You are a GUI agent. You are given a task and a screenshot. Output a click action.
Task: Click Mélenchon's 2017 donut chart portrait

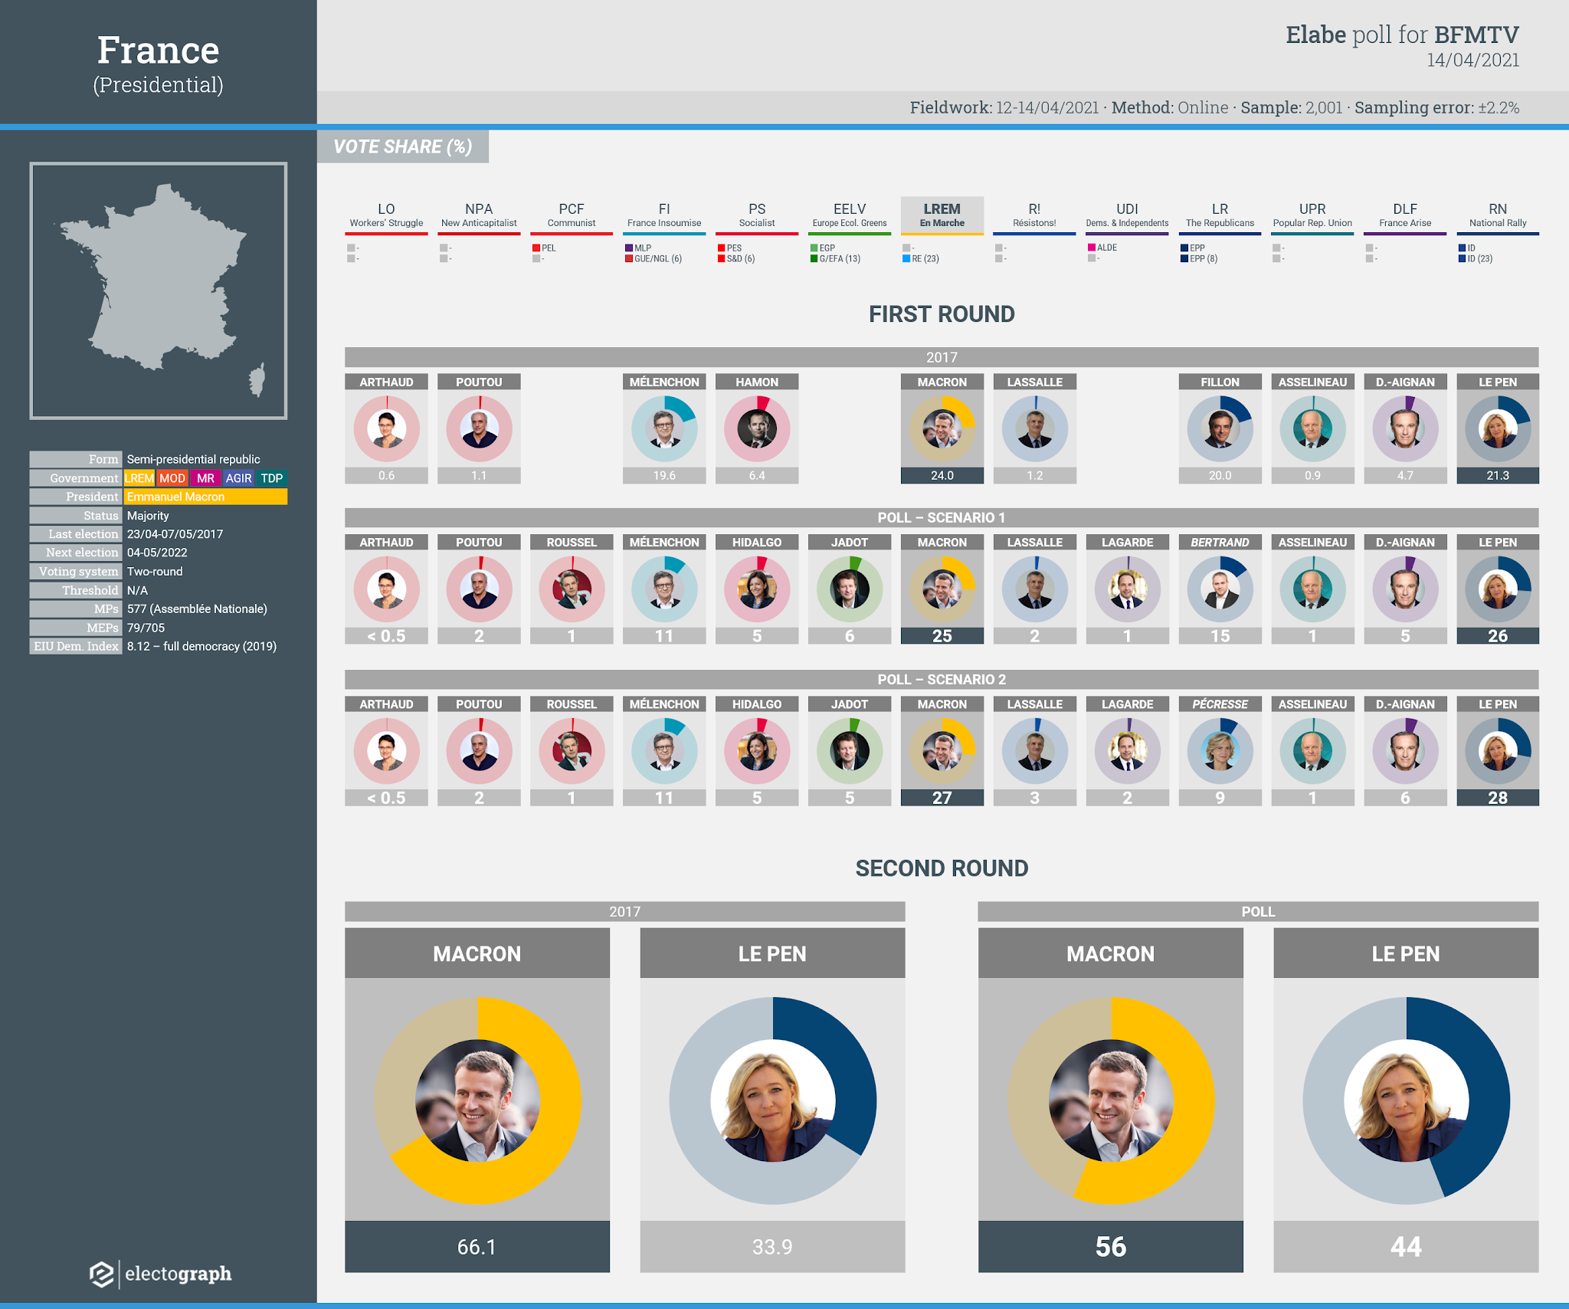[664, 429]
